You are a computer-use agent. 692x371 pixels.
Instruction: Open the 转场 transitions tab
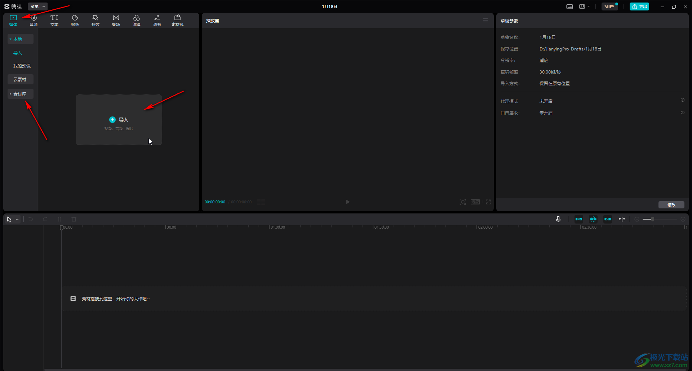[x=116, y=21]
